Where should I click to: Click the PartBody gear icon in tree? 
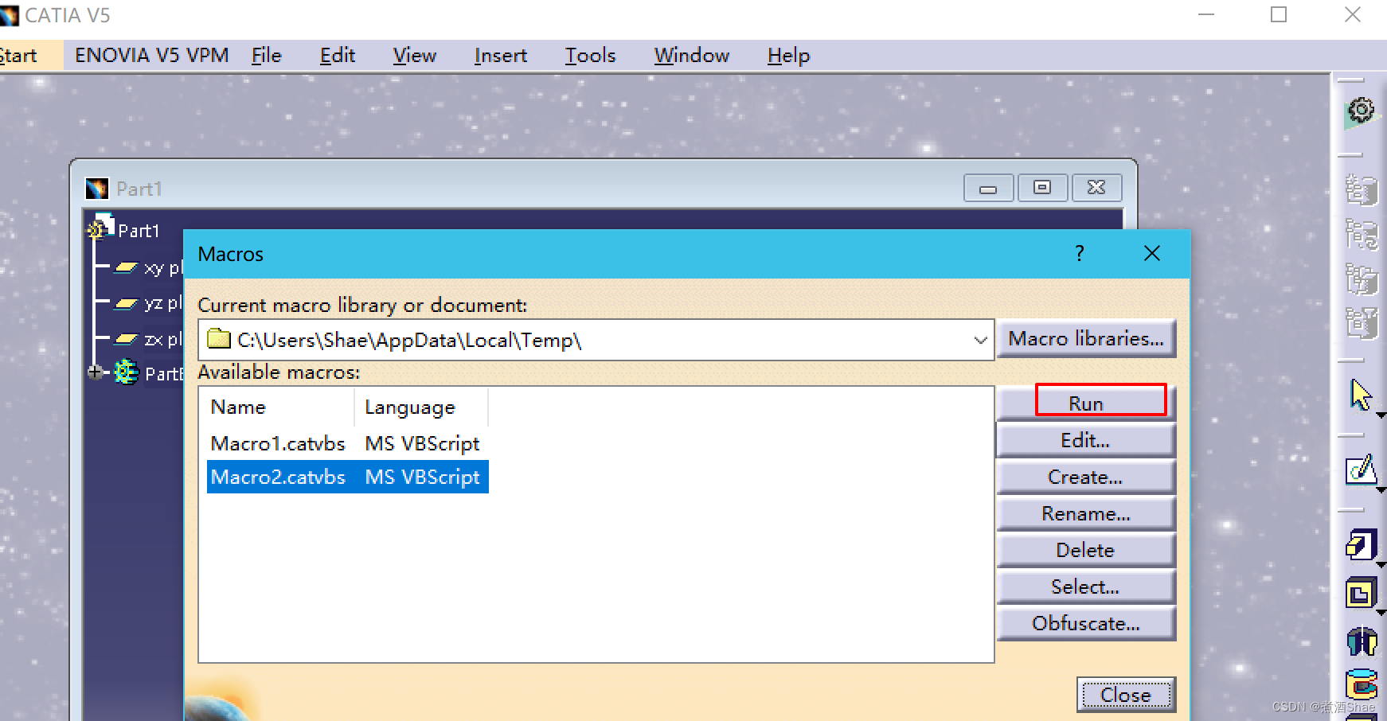click(126, 372)
